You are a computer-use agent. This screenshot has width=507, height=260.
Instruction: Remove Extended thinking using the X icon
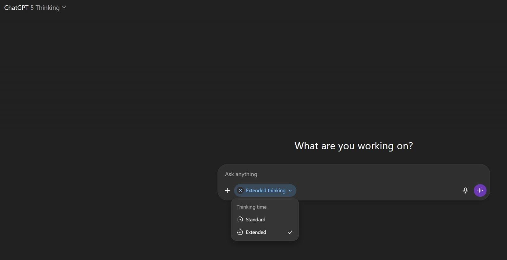click(x=240, y=190)
